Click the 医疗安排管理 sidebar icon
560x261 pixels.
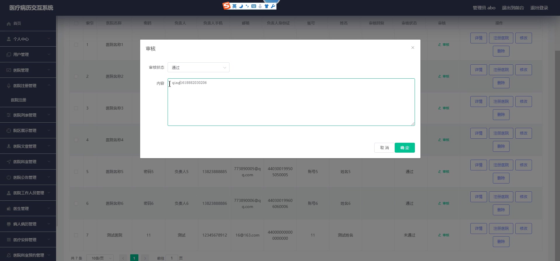pyautogui.click(x=9, y=240)
